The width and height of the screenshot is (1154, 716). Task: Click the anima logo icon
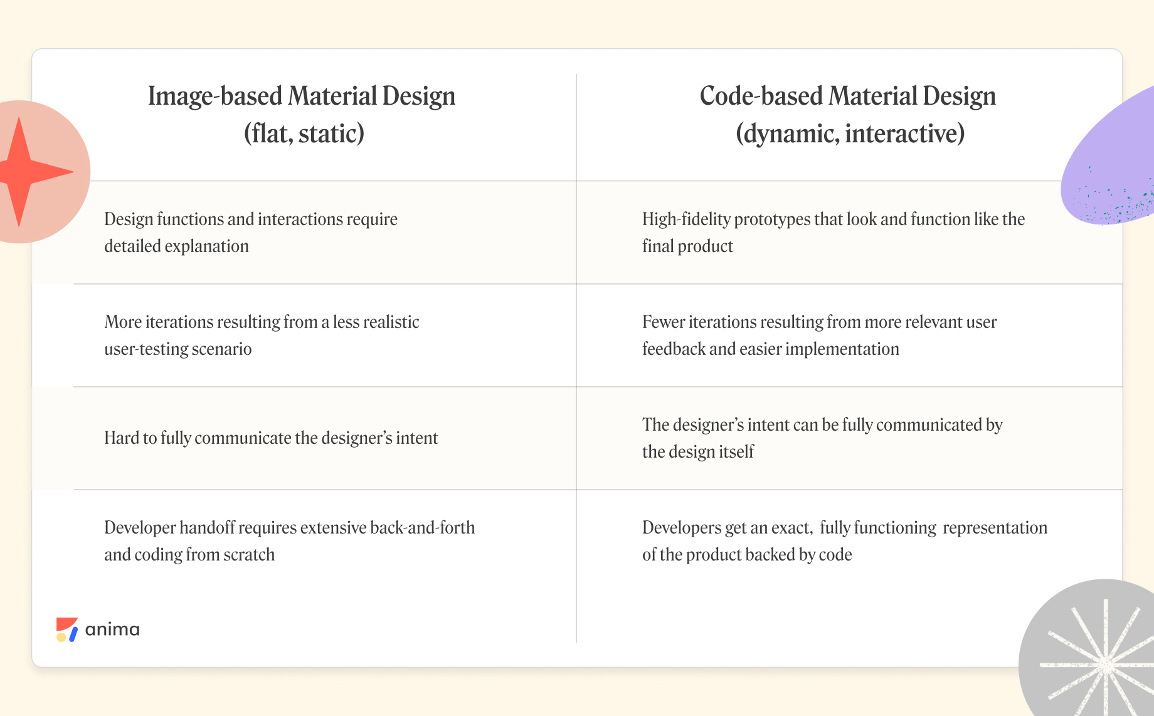tap(66, 629)
